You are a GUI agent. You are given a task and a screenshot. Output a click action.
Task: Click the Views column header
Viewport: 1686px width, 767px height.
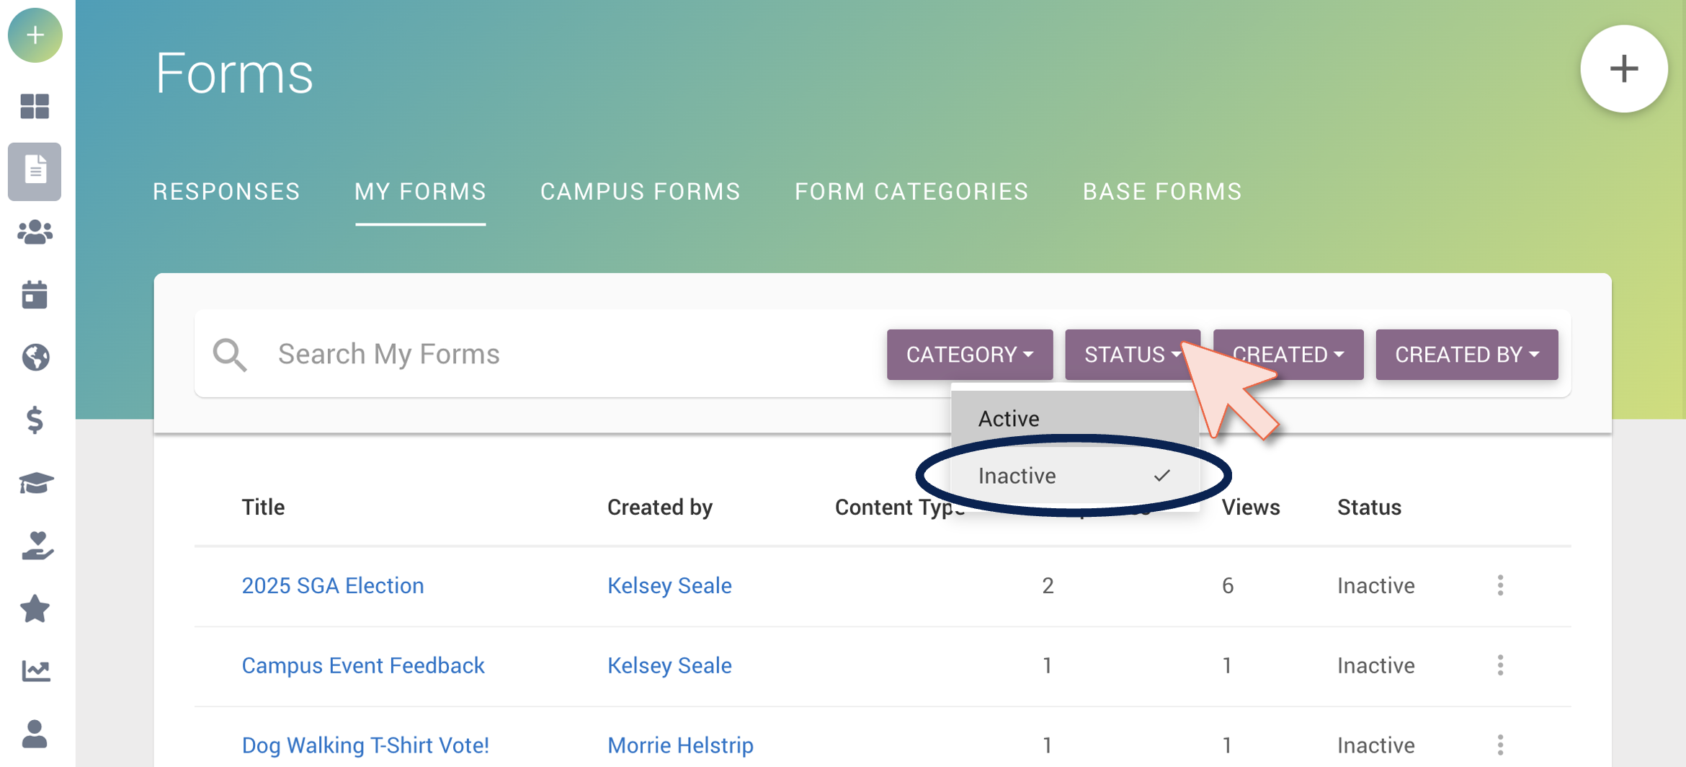[1251, 507]
